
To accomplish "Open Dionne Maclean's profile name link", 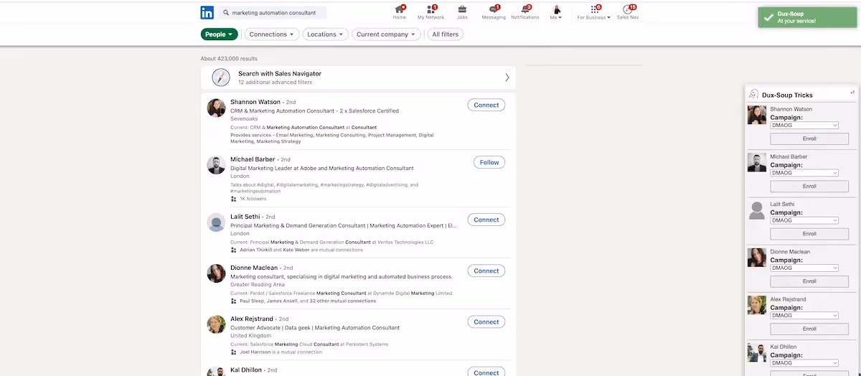I will coord(254,268).
